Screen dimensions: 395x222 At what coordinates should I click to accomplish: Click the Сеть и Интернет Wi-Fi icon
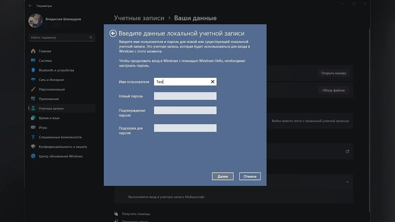click(33, 80)
